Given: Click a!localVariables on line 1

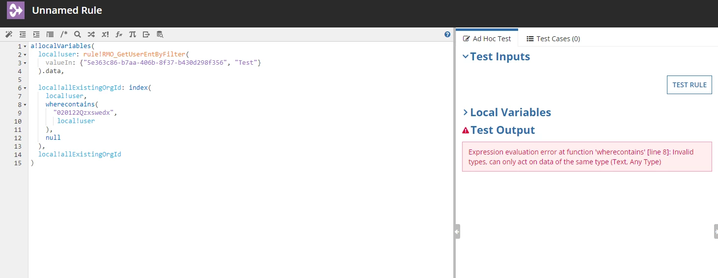Looking at the screenshot, I should 60,46.
